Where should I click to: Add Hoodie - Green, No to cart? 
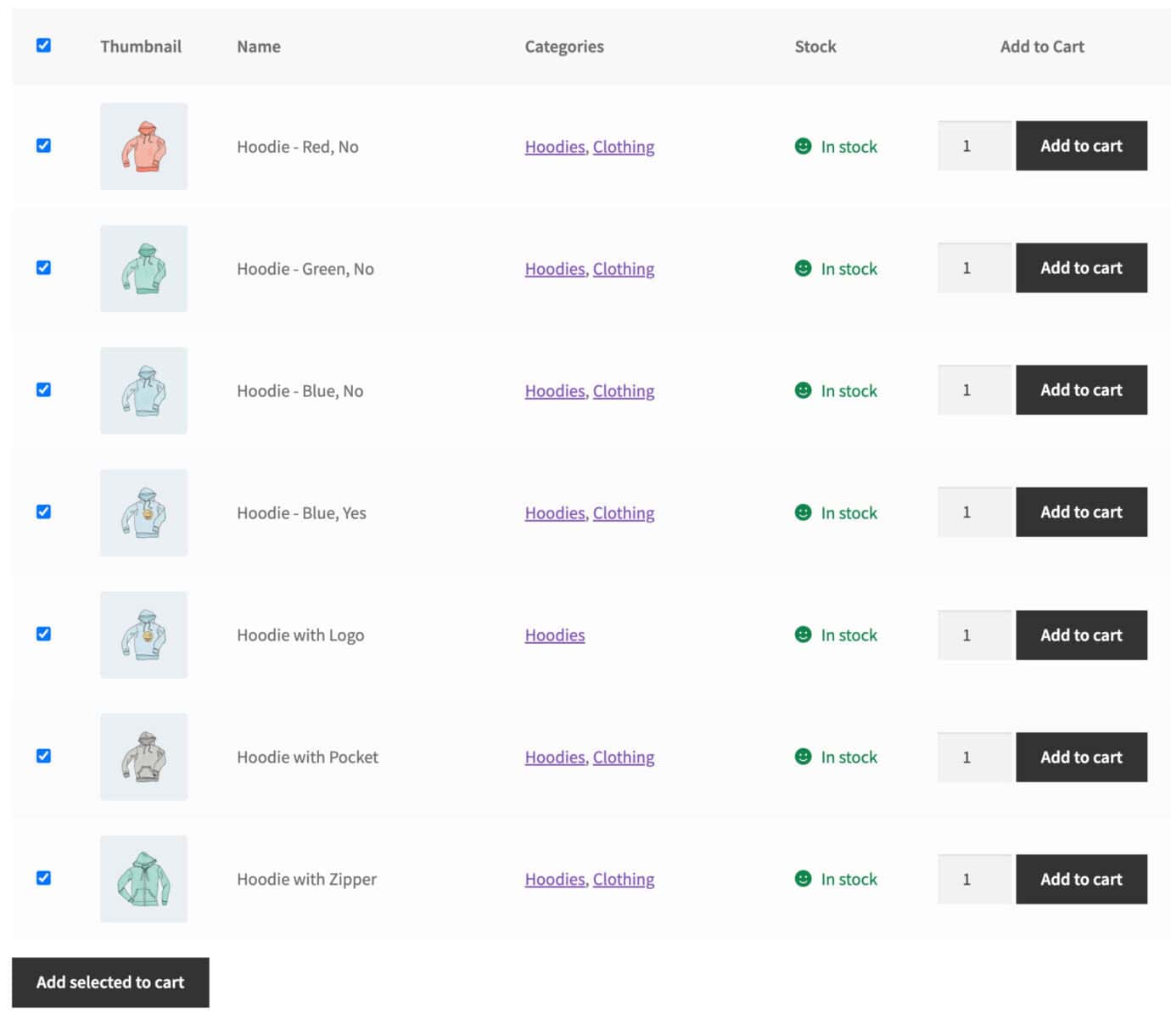(1081, 268)
